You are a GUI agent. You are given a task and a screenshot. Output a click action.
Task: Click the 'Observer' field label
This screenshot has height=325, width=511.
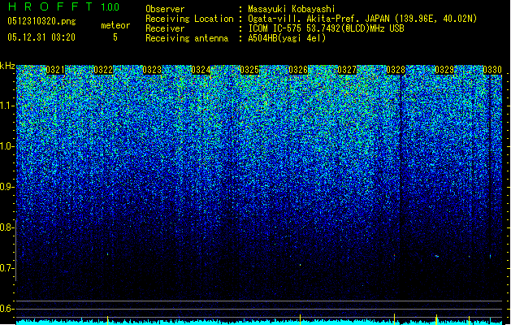(165, 9)
